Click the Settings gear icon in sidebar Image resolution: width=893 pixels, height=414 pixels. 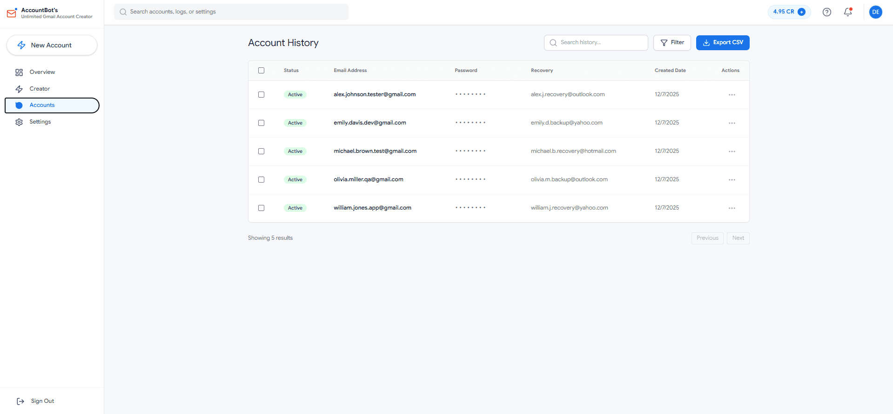[x=19, y=122]
